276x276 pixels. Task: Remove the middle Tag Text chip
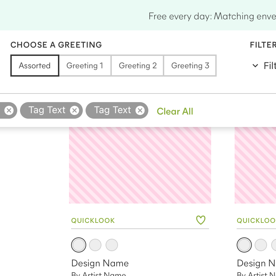pyautogui.click(x=75, y=110)
